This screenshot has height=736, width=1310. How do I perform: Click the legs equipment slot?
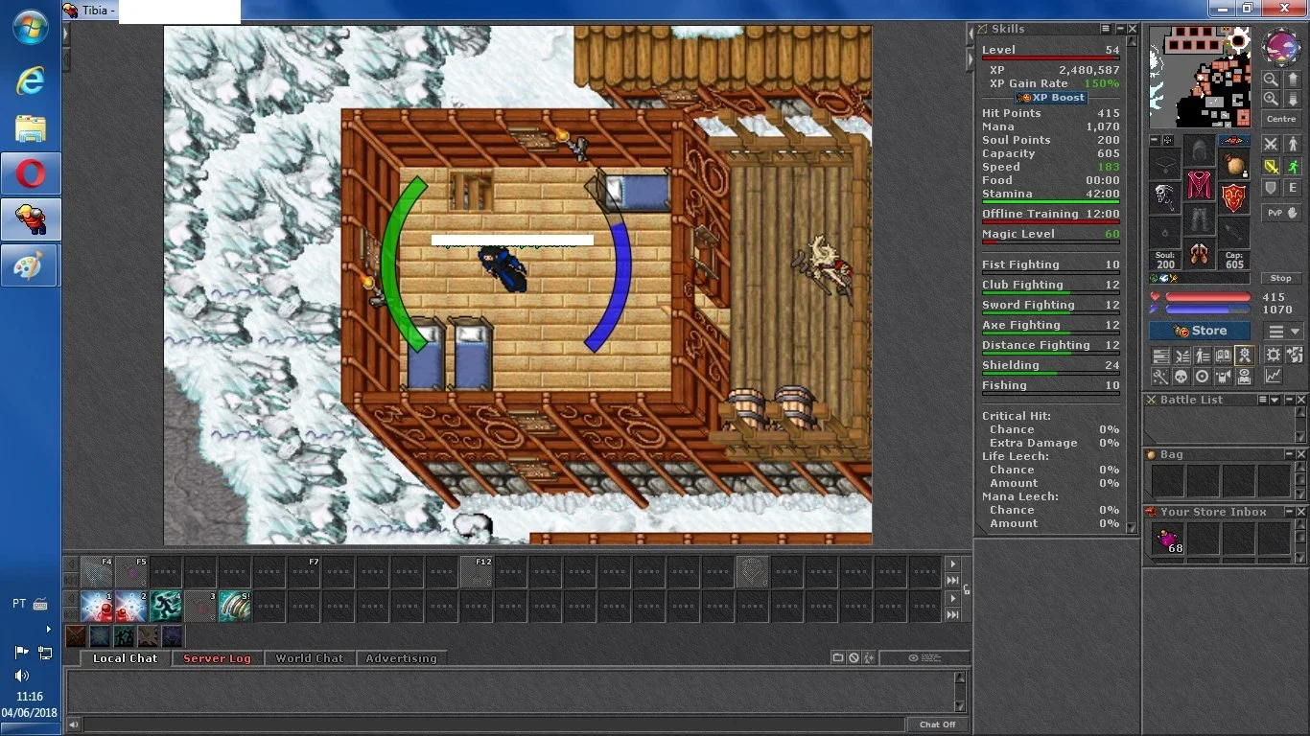[x=1200, y=219]
